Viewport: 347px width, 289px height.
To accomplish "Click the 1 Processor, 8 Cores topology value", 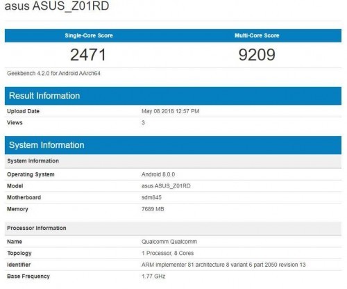I will (x=168, y=253).
